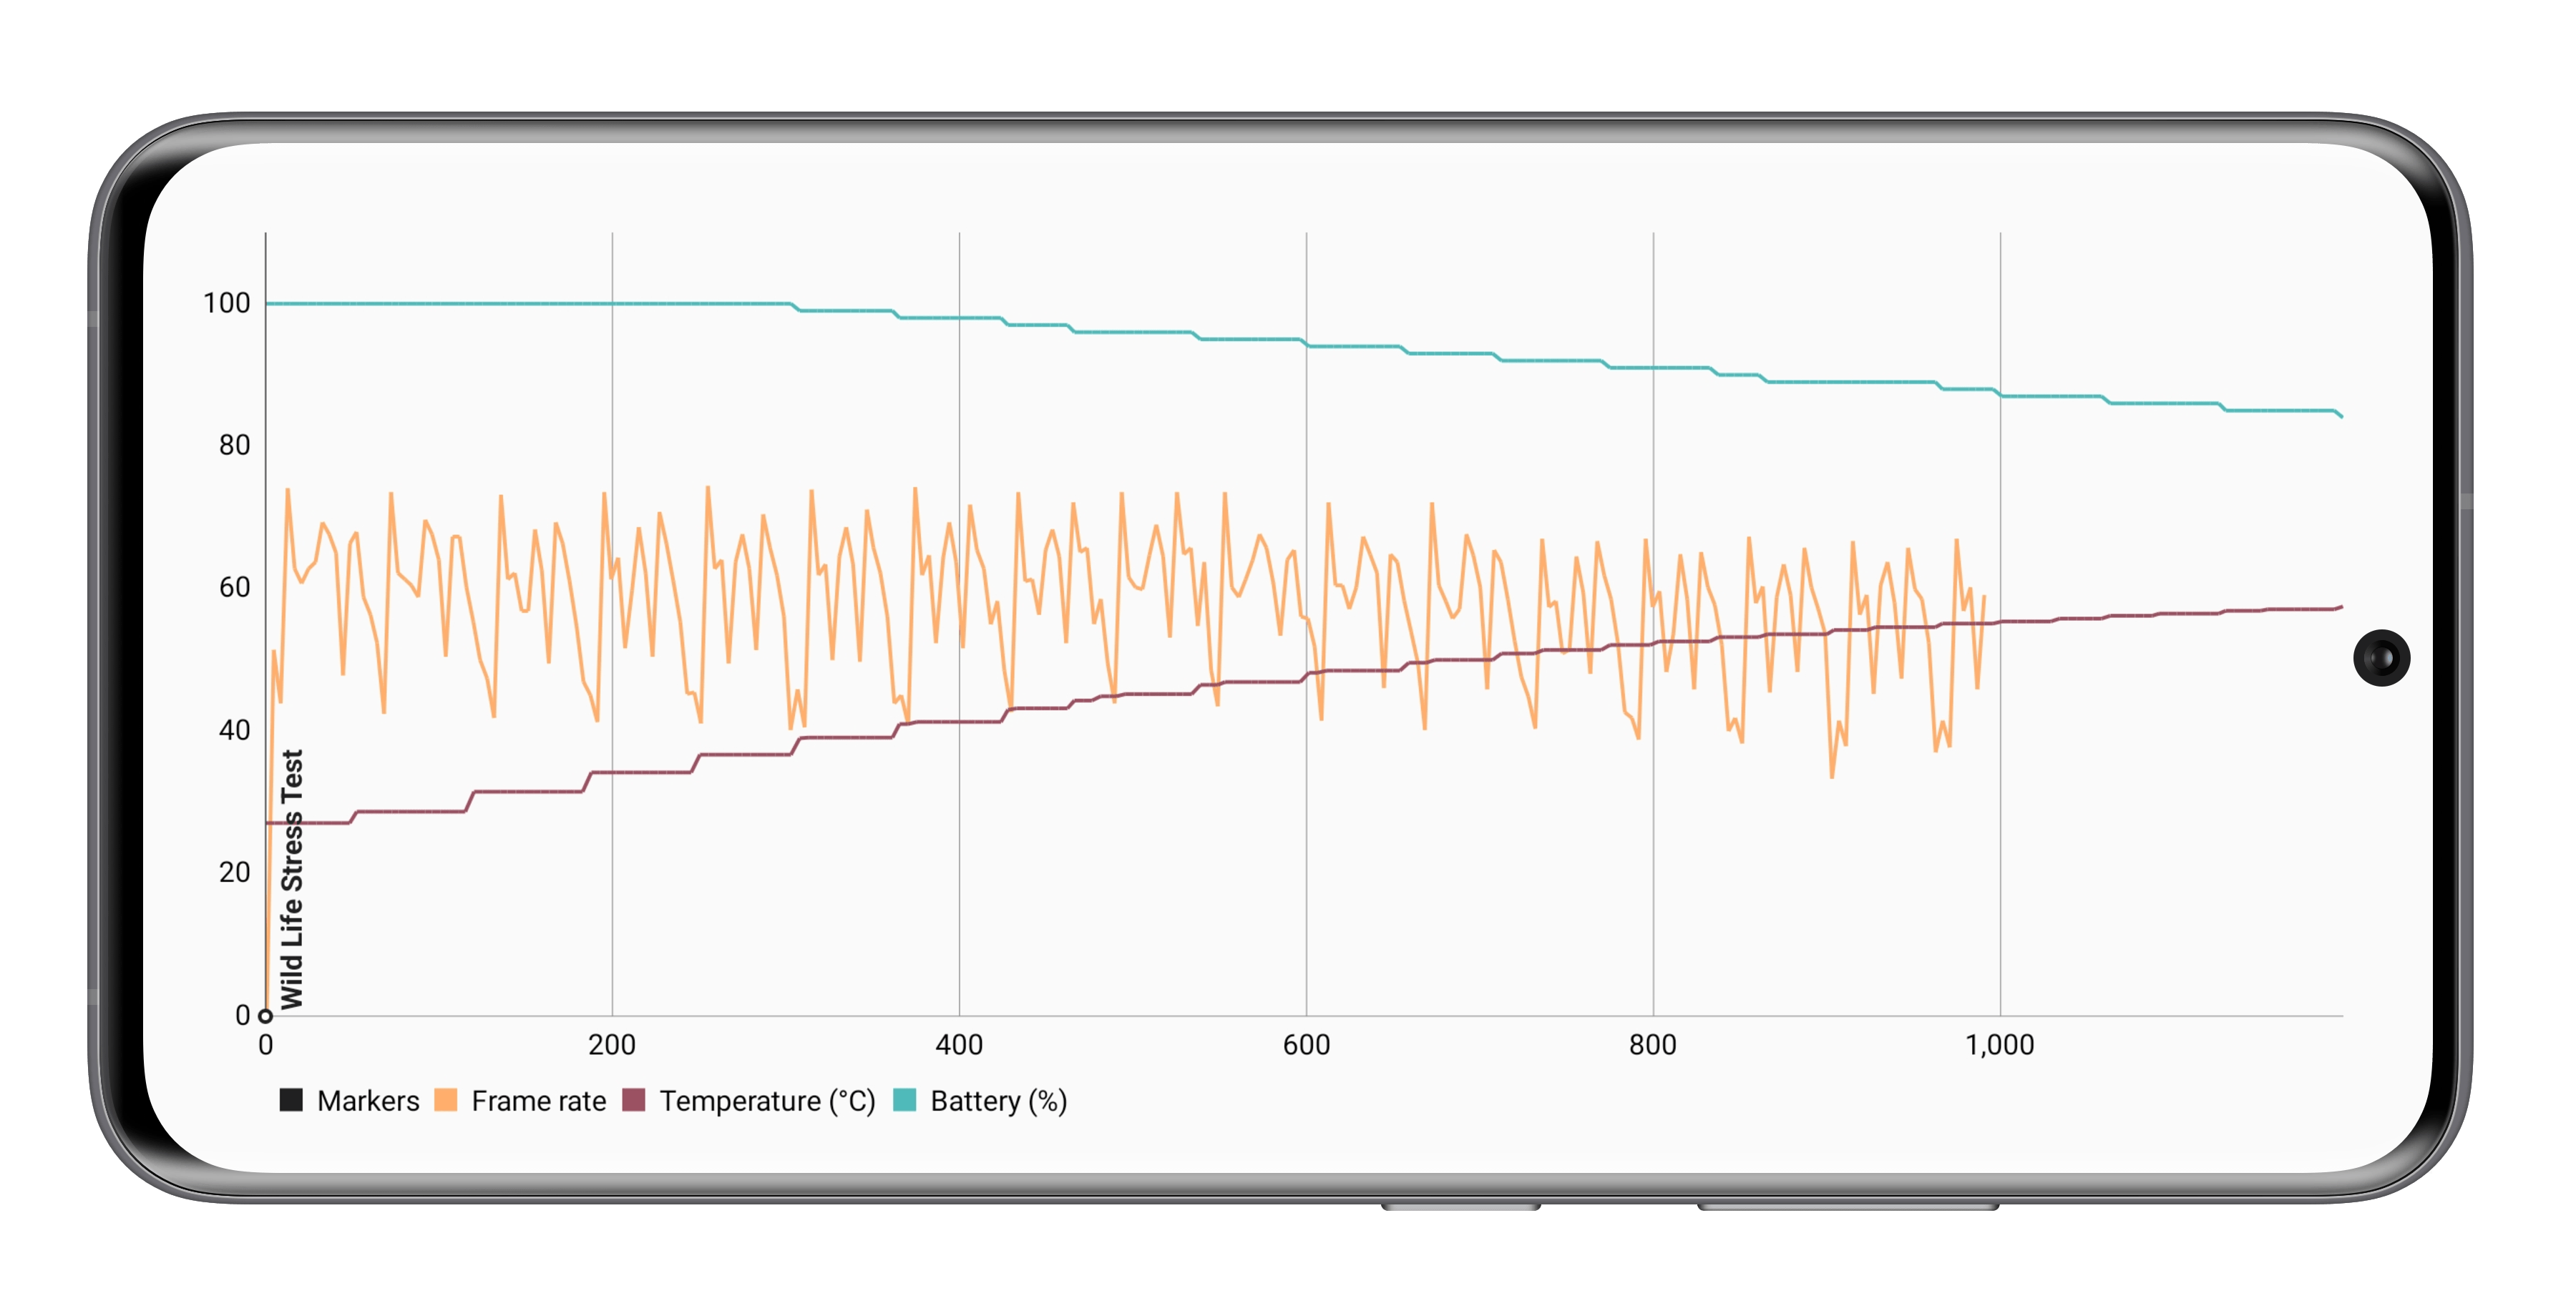This screenshot has height=1316, width=2576.
Task: Click the 800 x-axis tick label
Action: [1652, 1045]
